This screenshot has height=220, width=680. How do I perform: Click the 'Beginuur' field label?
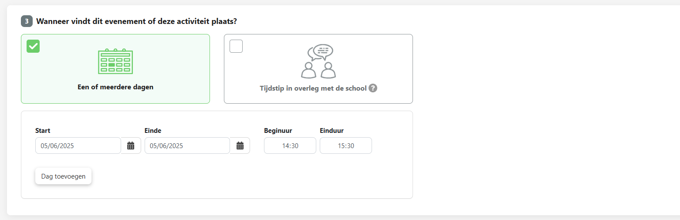tap(278, 130)
